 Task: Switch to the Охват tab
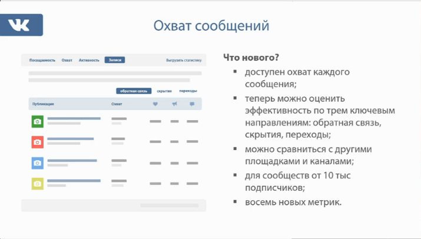coord(67,60)
